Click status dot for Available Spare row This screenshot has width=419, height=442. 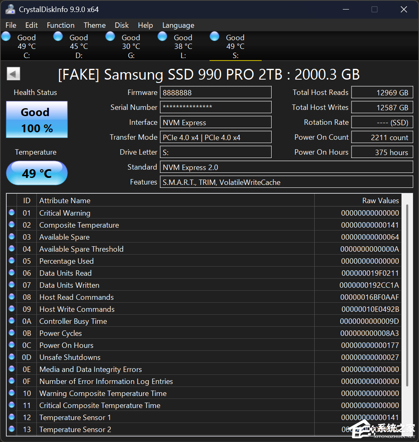click(x=12, y=236)
